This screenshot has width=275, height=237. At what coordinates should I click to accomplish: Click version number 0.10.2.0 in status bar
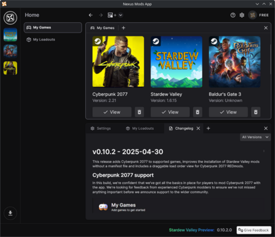[225, 230]
